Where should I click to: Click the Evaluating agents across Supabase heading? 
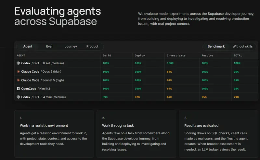[58, 16]
